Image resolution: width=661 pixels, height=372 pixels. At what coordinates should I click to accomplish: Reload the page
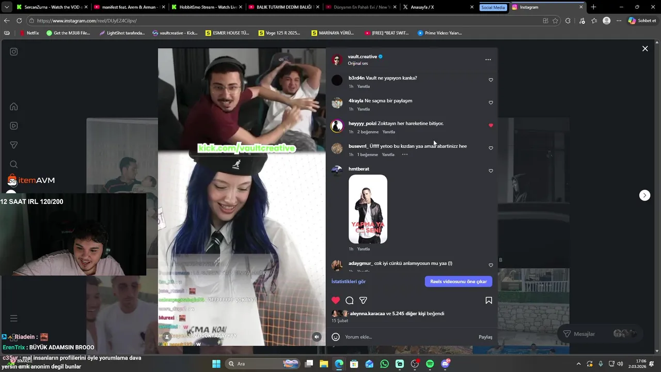point(19,21)
